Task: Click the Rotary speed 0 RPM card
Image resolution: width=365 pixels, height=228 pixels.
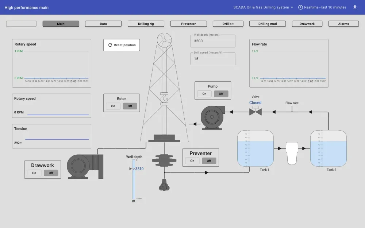Action: 52,106
